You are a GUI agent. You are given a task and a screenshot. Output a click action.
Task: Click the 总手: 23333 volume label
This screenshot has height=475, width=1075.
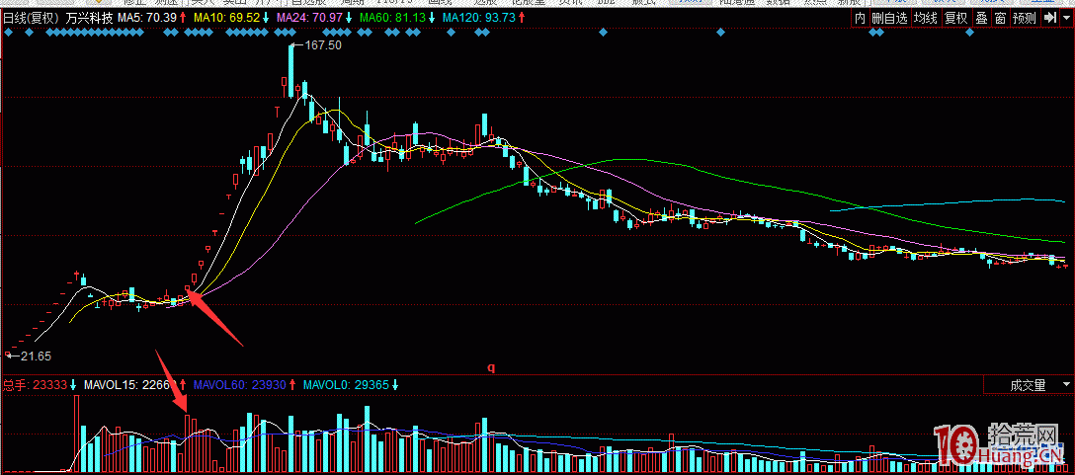click(35, 385)
